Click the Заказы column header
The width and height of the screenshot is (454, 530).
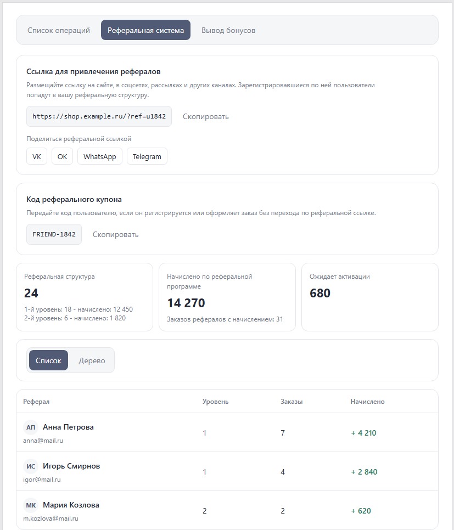click(x=292, y=402)
